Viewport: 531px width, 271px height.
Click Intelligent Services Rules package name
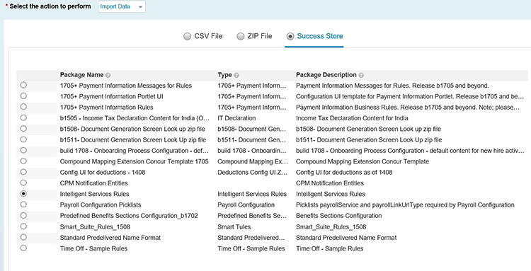coord(94,194)
